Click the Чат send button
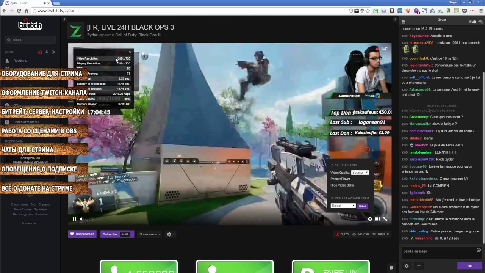This screenshot has width=485, height=273. [470, 266]
